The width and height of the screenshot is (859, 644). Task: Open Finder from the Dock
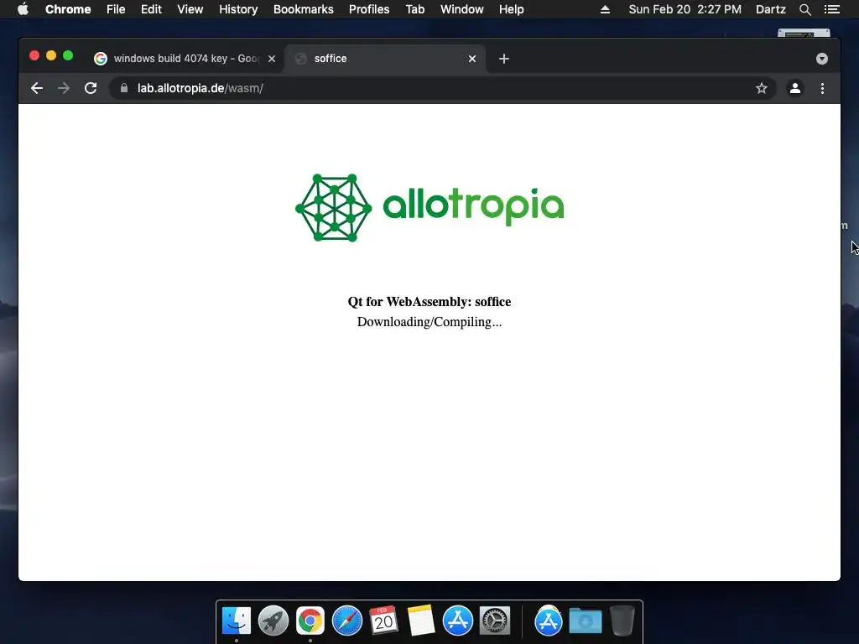tap(236, 621)
